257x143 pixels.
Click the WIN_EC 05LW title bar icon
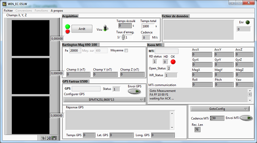pos(5,4)
